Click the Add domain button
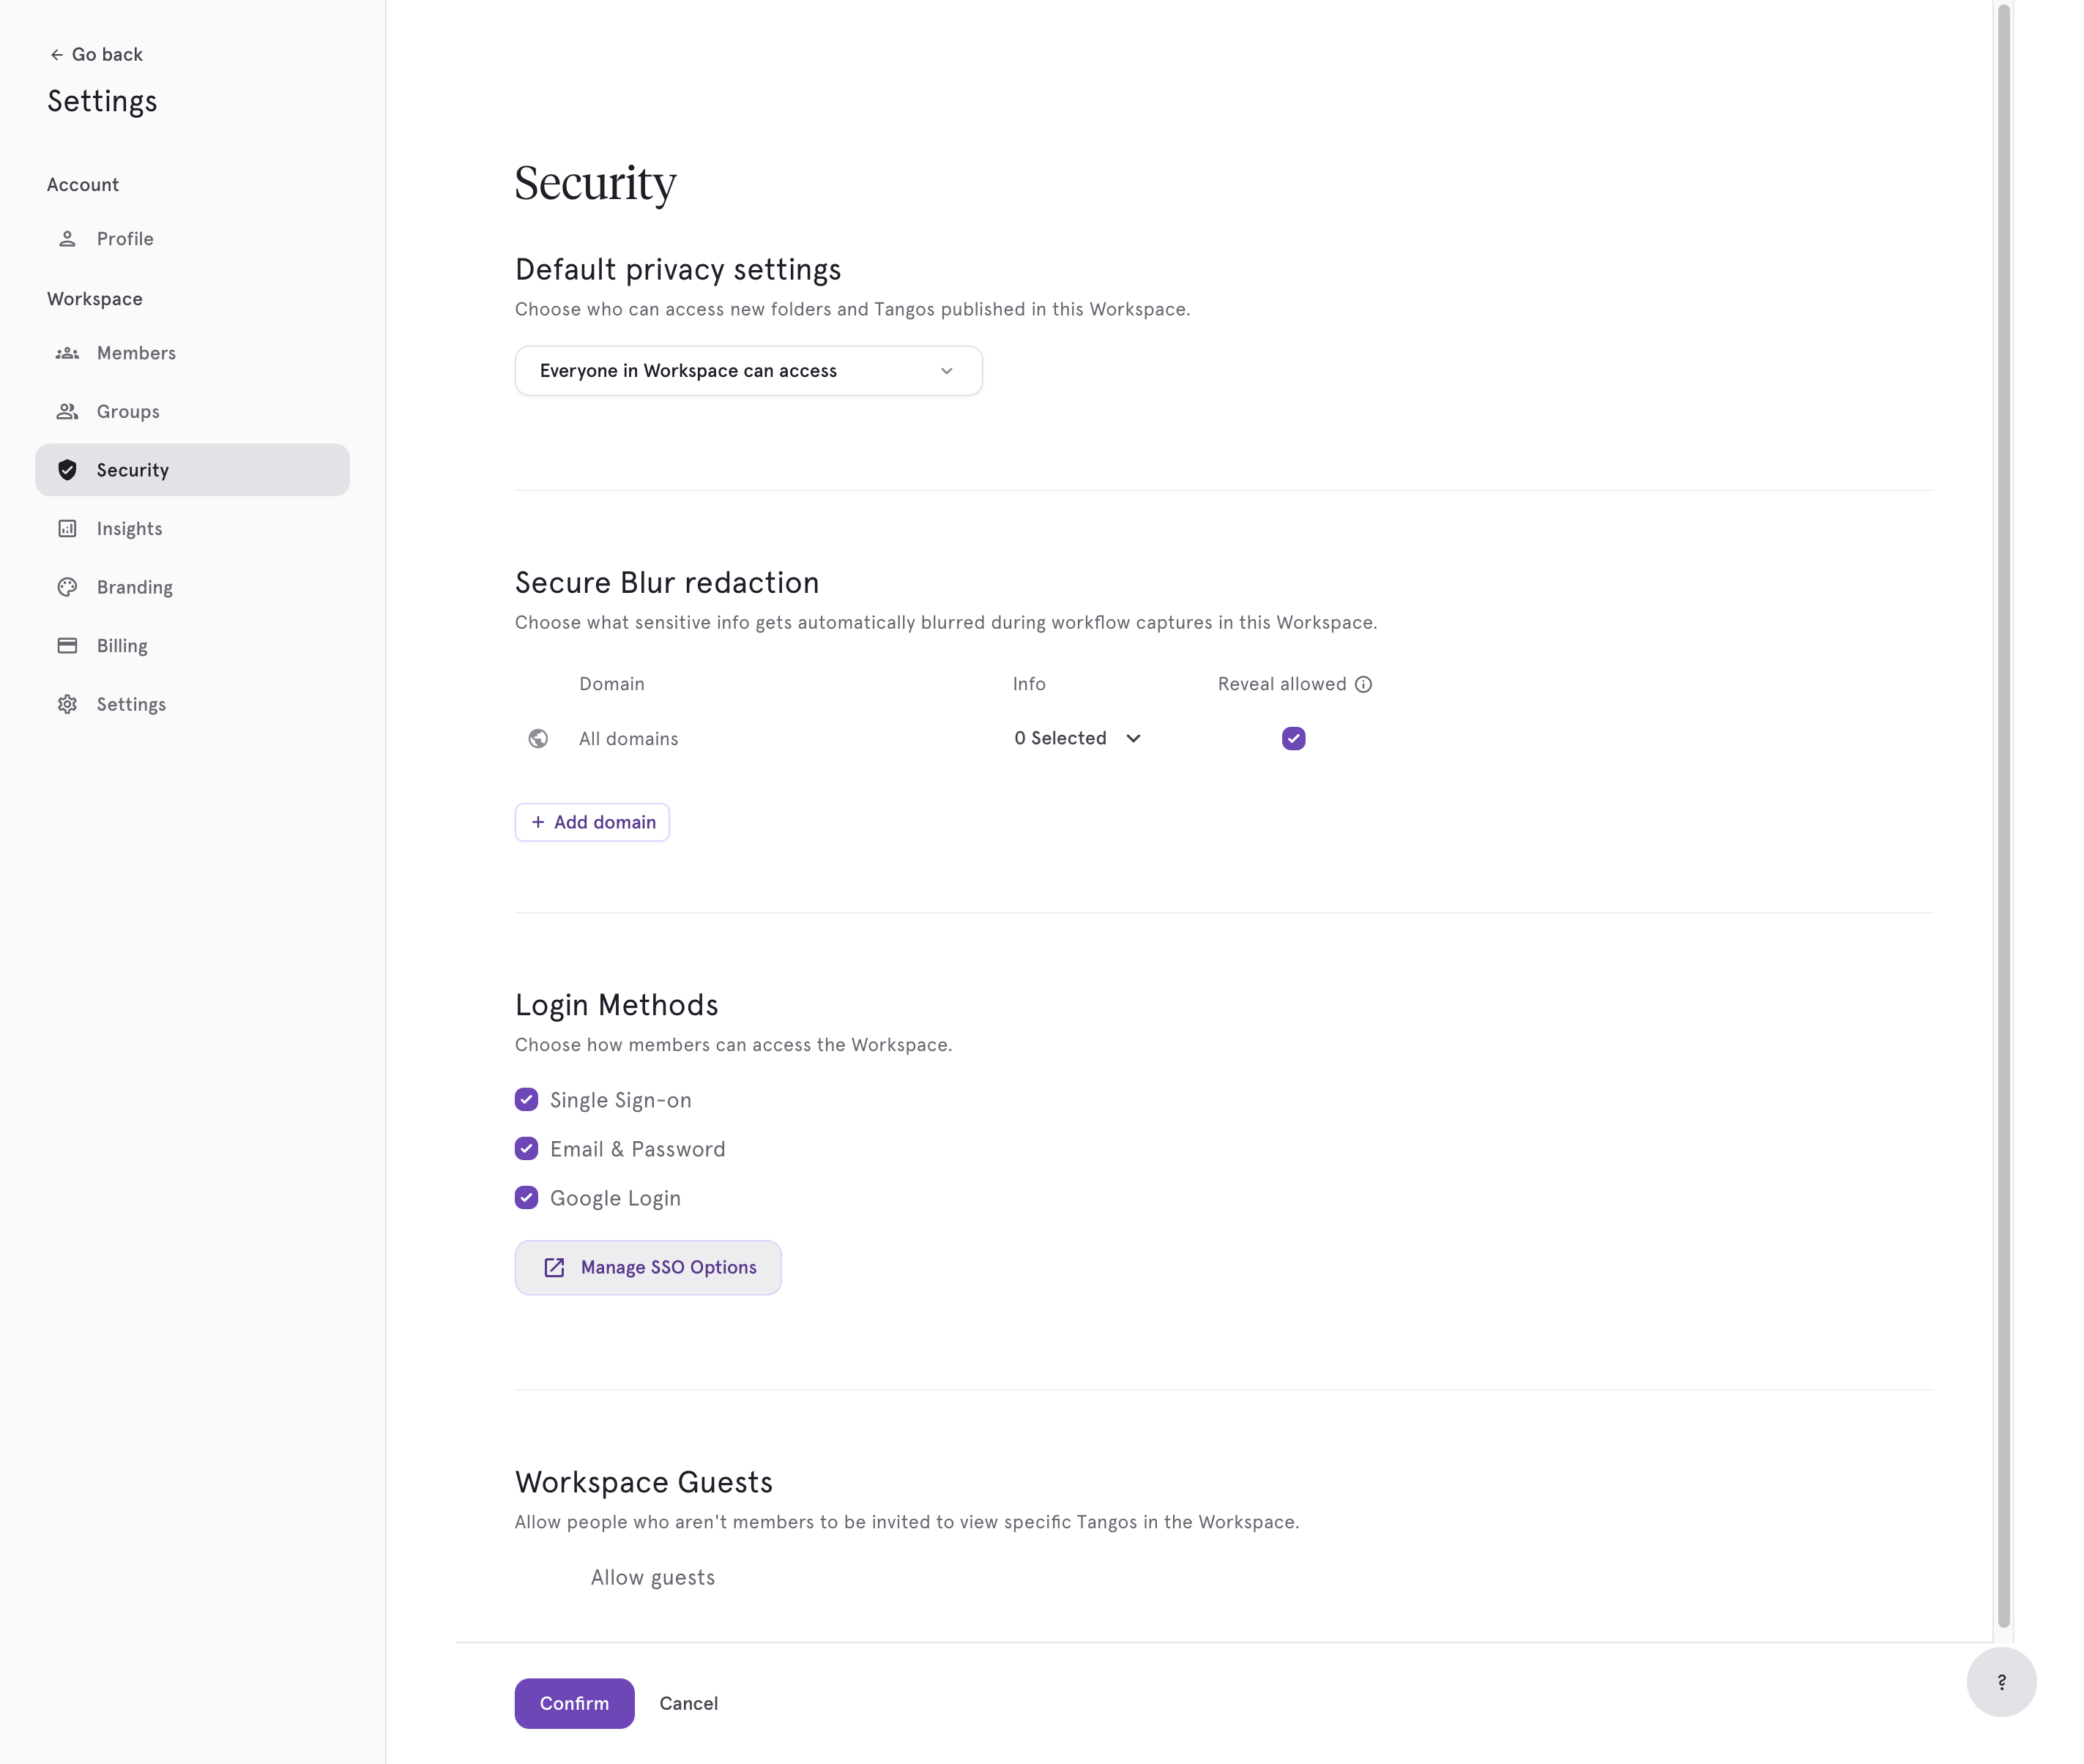Image resolution: width=2084 pixels, height=1764 pixels. tap(592, 822)
